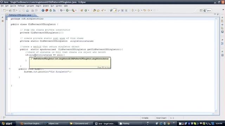Click the Smart Insert status field
225x126 pixels.
(161, 118)
